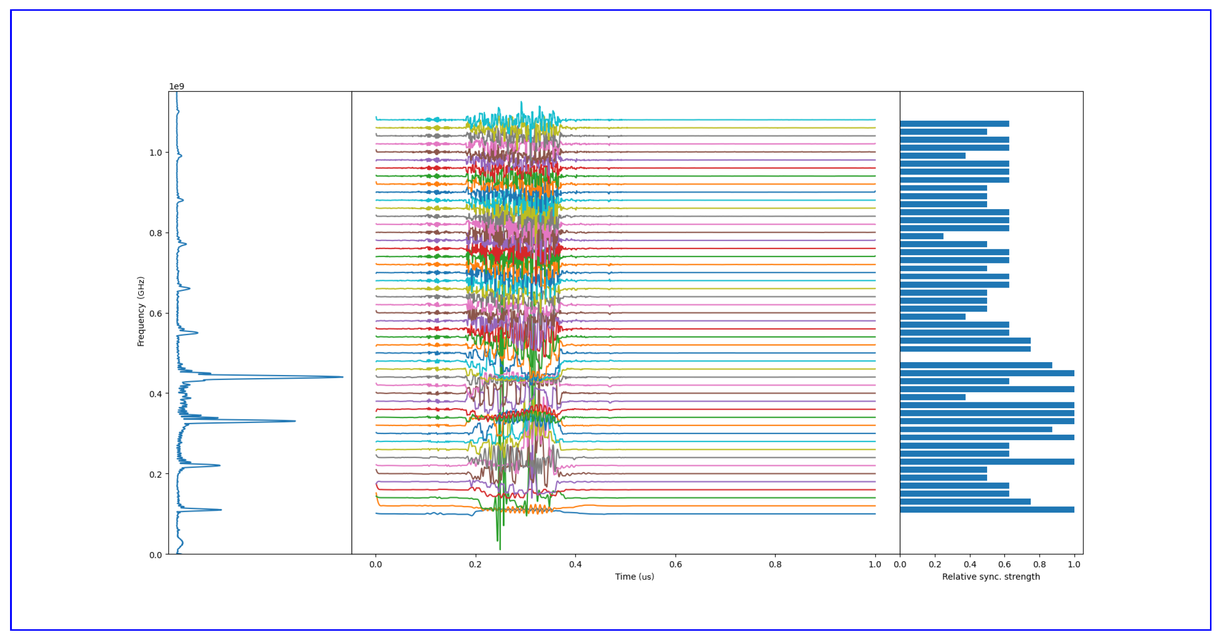Click the 1.0 tick on the Frequency axis
This screenshot has height=643, width=1223.
point(155,153)
